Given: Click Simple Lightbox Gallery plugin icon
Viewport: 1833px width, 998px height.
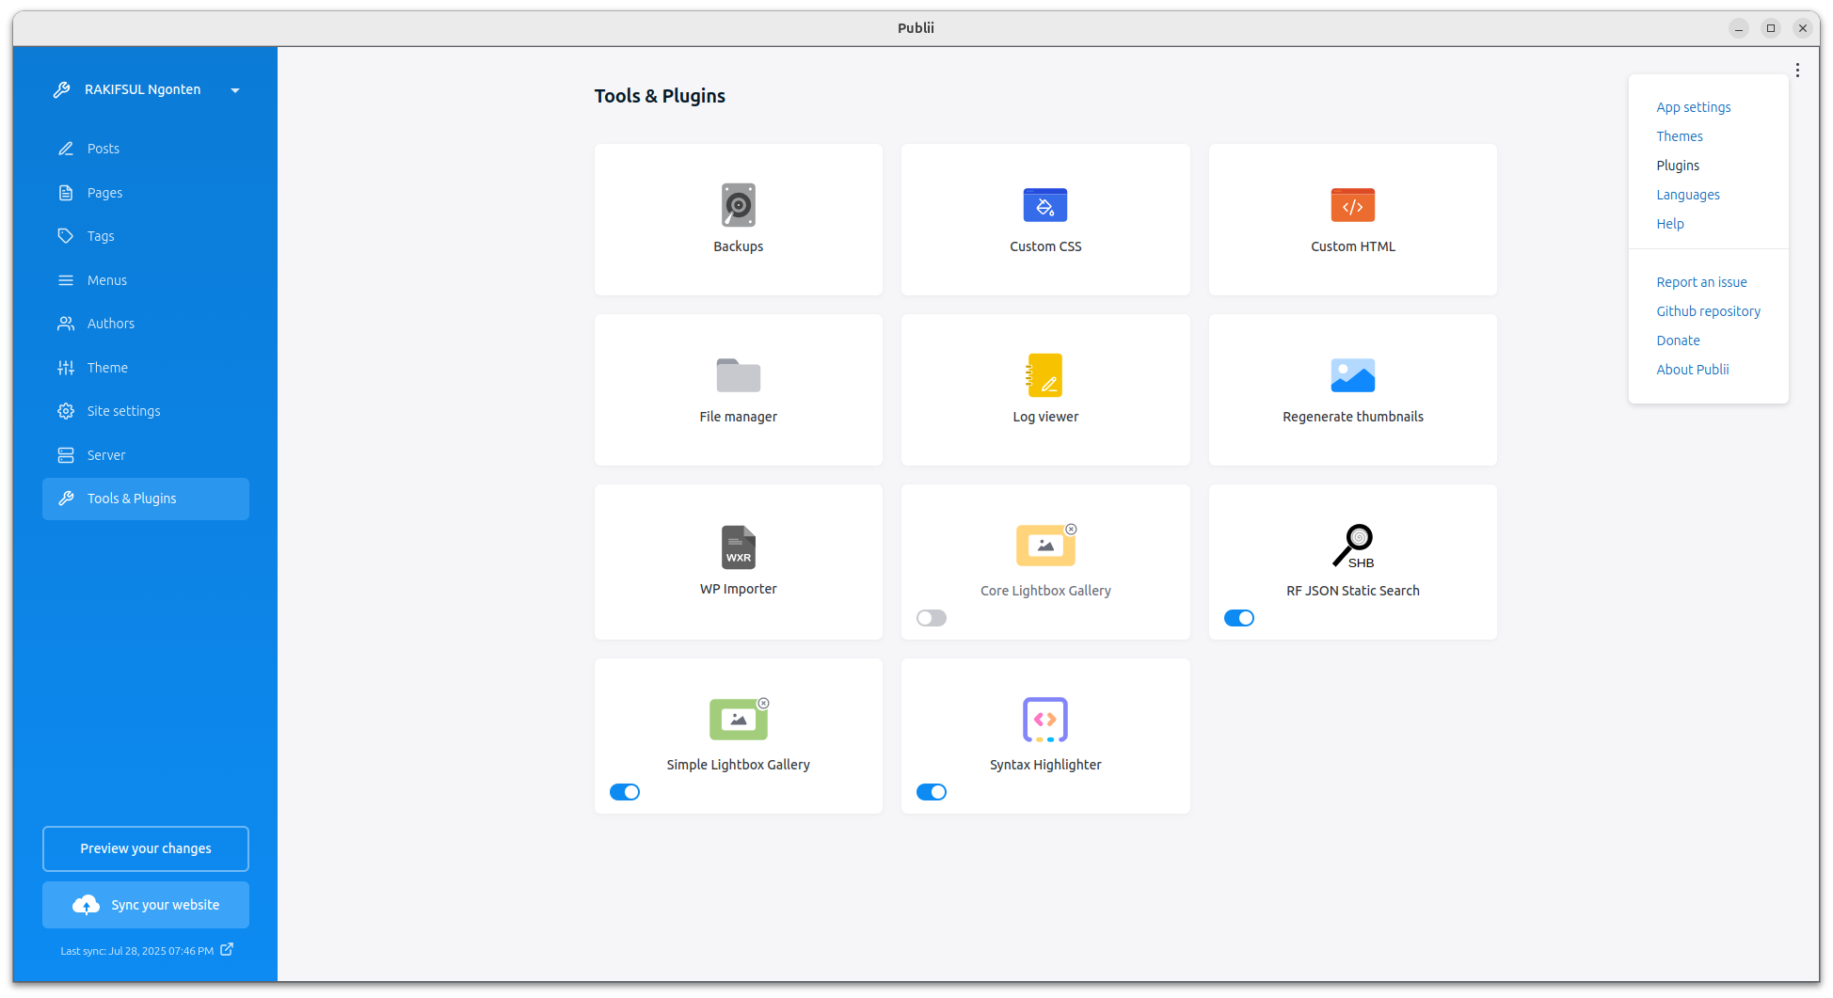Looking at the screenshot, I should tap(738, 720).
